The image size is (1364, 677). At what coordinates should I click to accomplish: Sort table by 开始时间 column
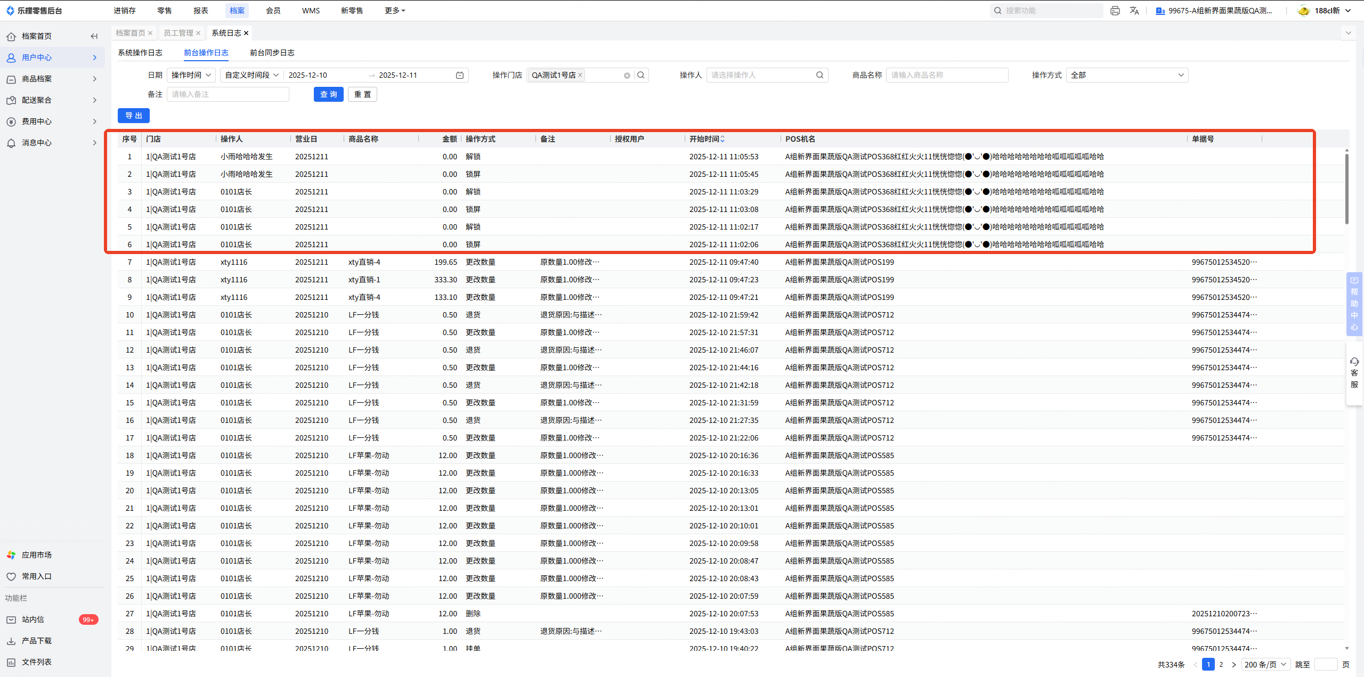pyautogui.click(x=722, y=139)
